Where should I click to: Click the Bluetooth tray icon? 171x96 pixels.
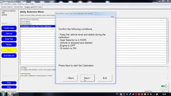[127, 94]
